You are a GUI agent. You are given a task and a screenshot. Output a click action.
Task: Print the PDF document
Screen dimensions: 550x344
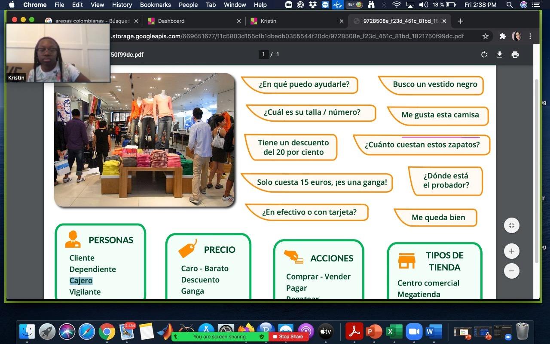pos(515,55)
